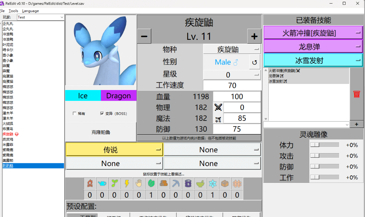
Task: Toggle the 稀有 checkbox
Action: (74, 113)
